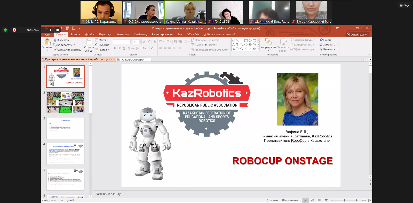Switch to the Design (Дизайн) tab
This screenshot has height=203, width=413.
pyautogui.click(x=90, y=34)
